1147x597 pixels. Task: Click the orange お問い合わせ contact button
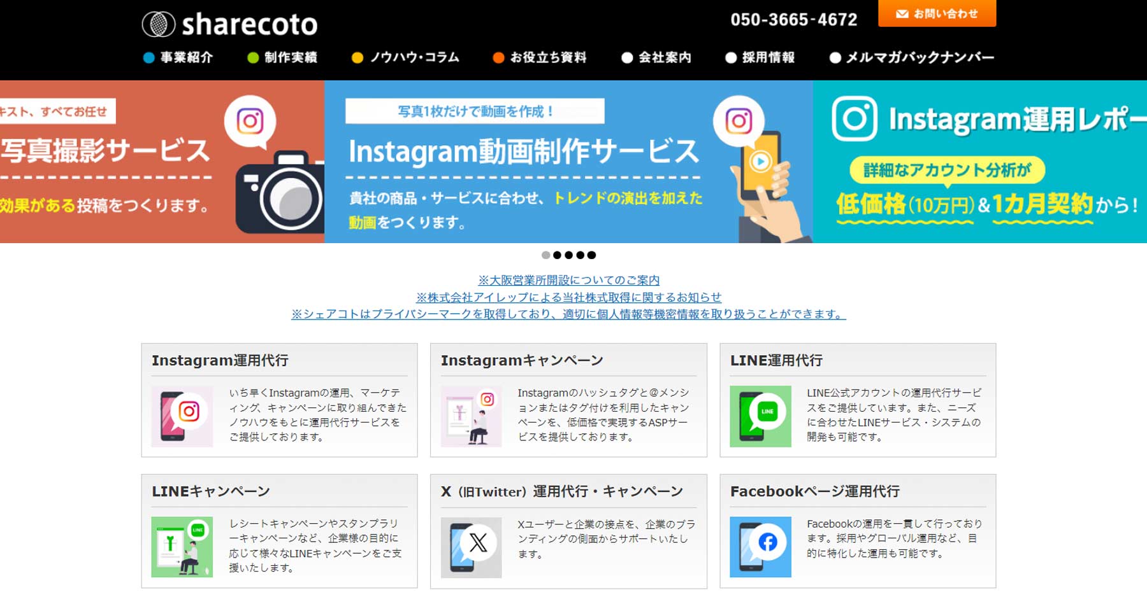click(937, 13)
